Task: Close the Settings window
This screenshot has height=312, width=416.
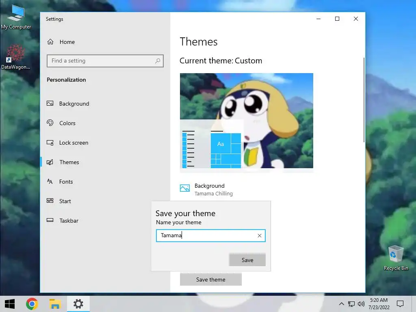Action: 356,19
